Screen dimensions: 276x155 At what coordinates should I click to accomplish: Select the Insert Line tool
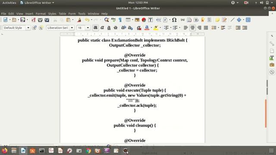click(x=232, y=20)
